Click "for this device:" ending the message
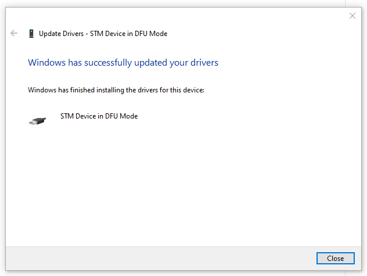This screenshot has width=367, height=276. [183, 90]
